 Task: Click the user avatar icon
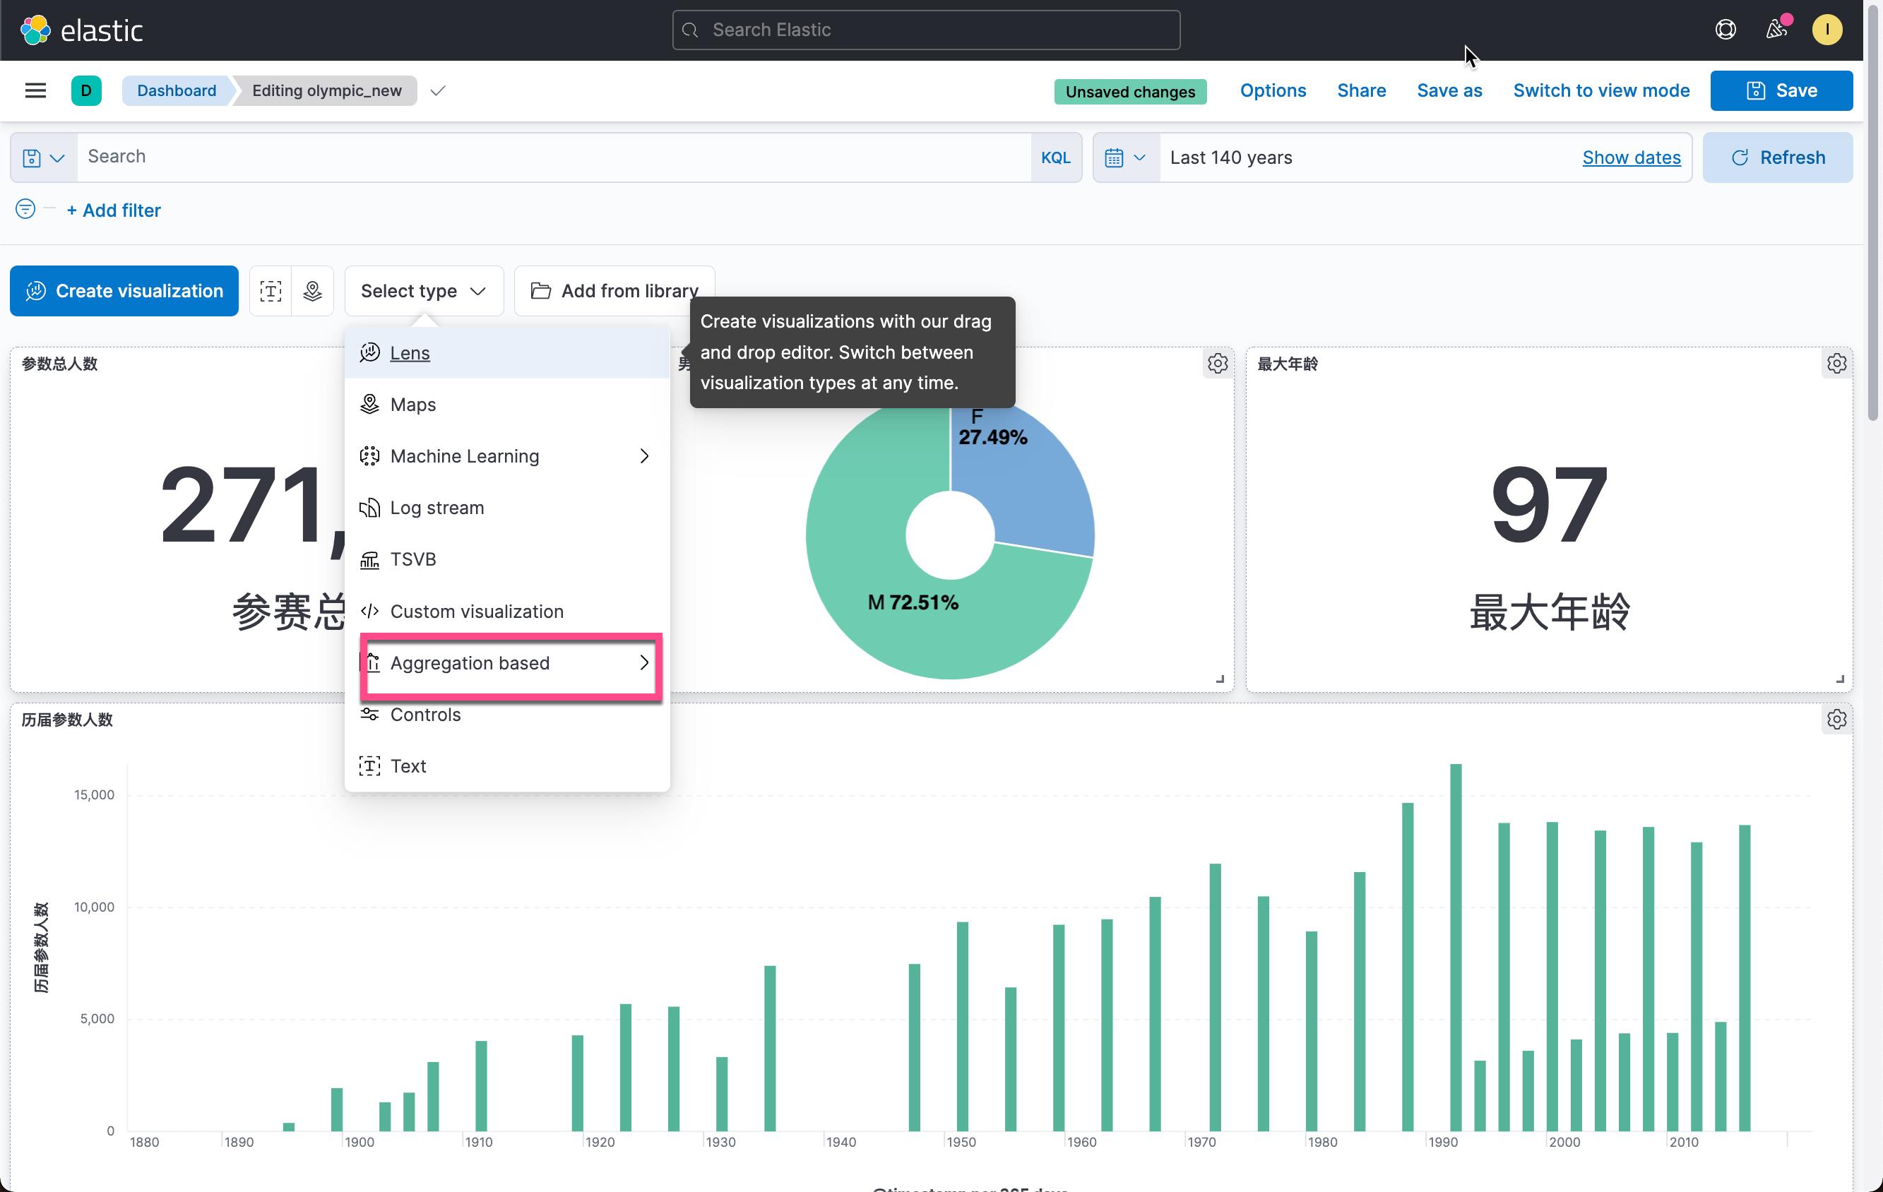(1826, 30)
